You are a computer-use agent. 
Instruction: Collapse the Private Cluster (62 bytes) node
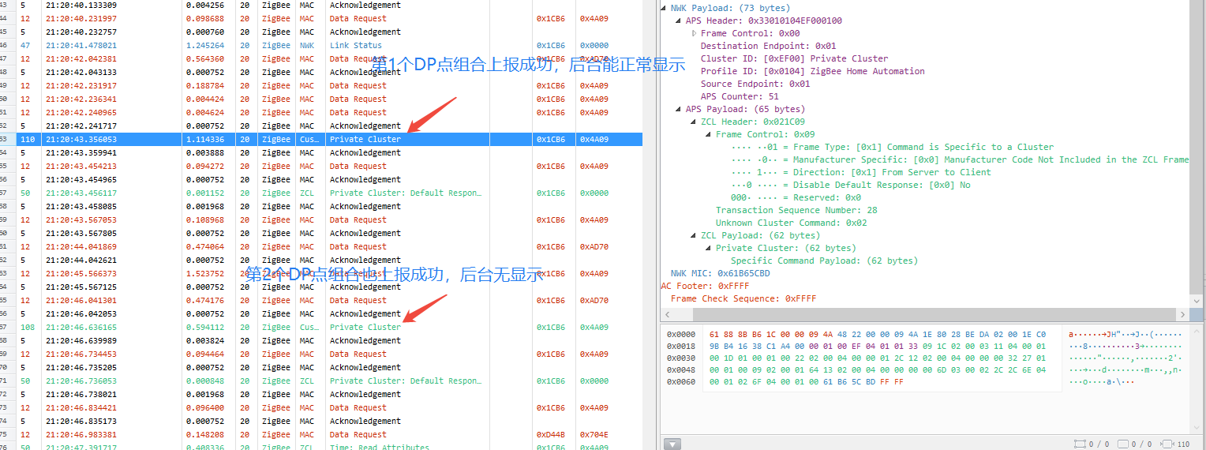point(710,248)
